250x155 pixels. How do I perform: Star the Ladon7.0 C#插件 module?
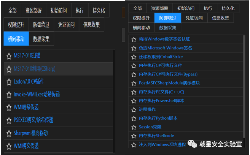point(9,82)
